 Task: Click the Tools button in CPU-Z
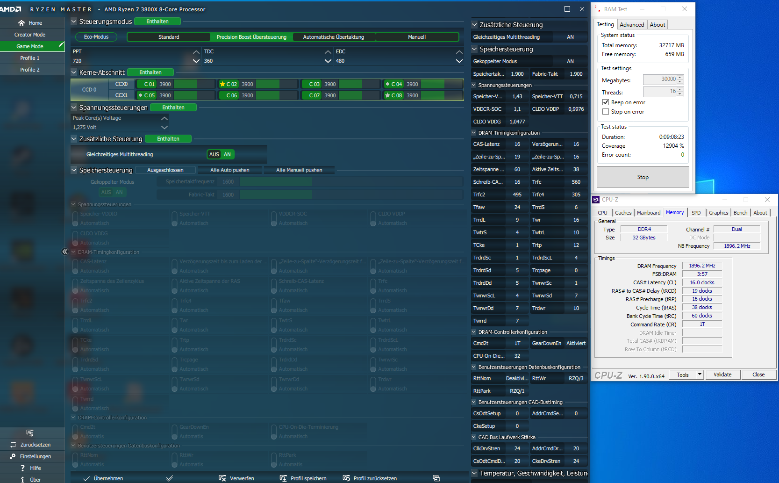point(683,375)
